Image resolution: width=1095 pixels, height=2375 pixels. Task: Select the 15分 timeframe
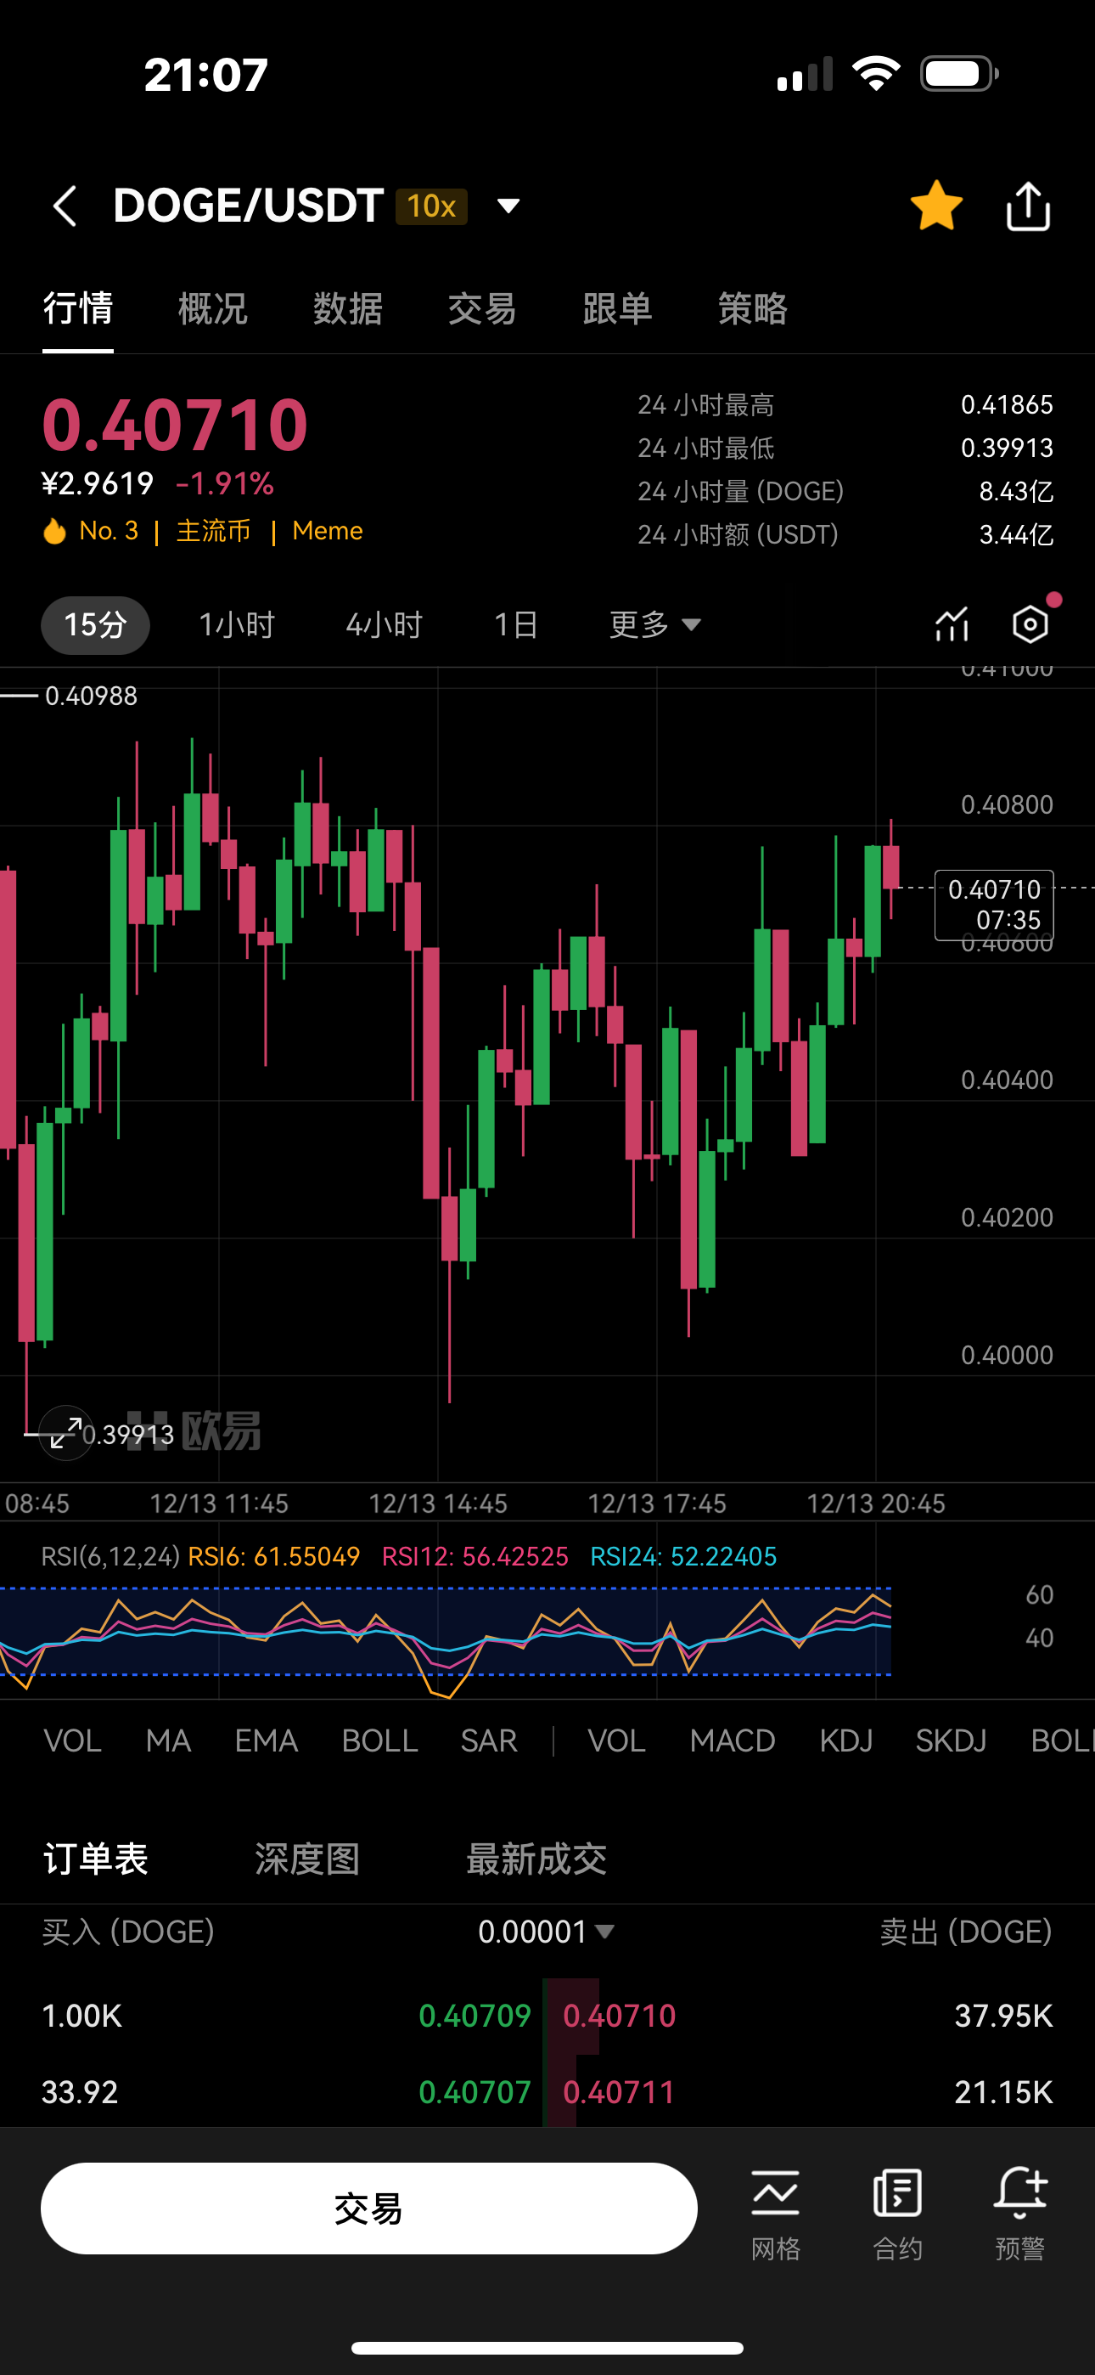[x=95, y=625]
